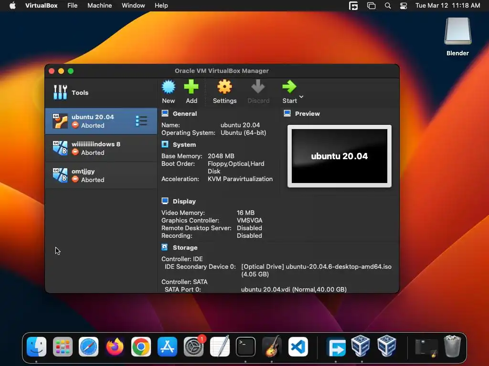Screen dimensions: 489x366
Task: Click the Display section screen icon
Action: pos(165,201)
